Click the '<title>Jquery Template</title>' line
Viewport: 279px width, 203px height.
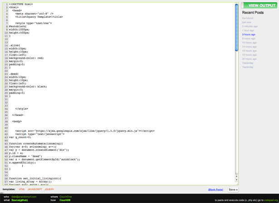point(39,17)
